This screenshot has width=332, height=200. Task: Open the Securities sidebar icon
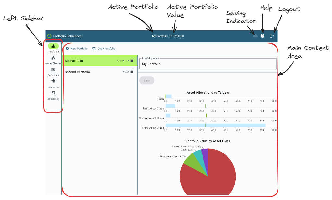point(53,70)
